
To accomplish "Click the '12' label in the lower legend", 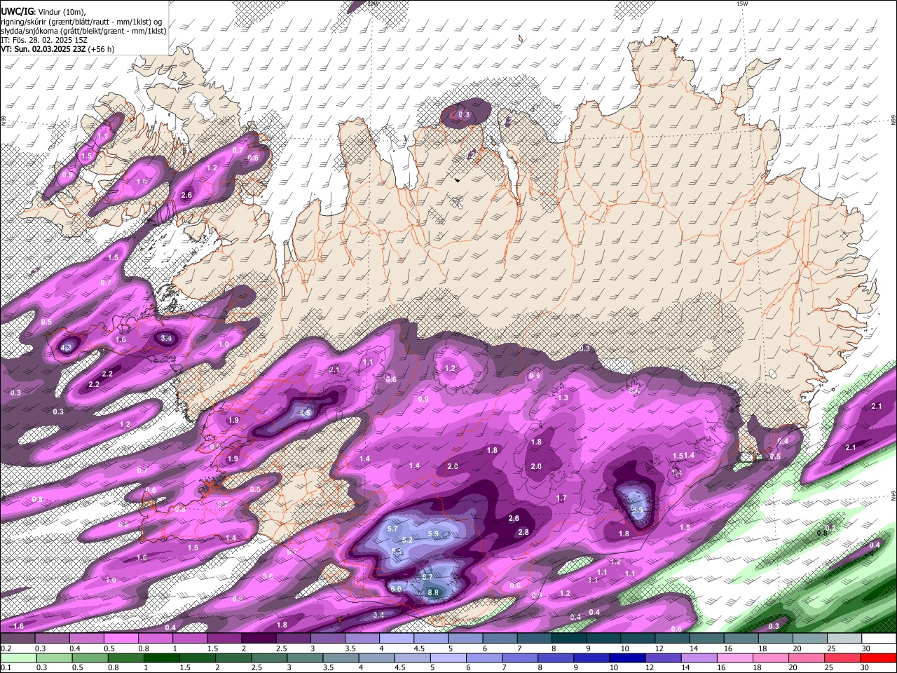I will pyautogui.click(x=650, y=668).
